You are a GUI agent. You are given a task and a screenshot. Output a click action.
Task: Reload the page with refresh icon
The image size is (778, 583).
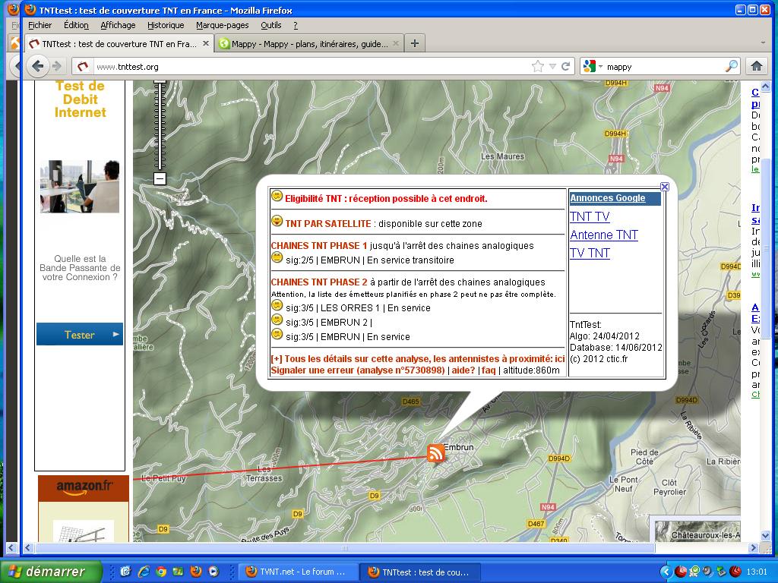click(565, 67)
